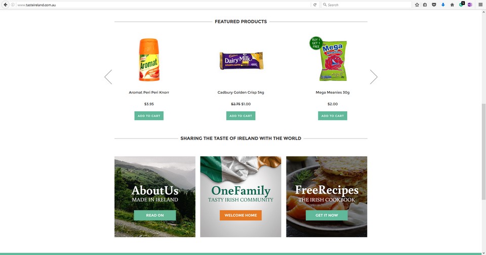Focus the browser search field
This screenshot has width=486, height=255.
tap(366, 5)
